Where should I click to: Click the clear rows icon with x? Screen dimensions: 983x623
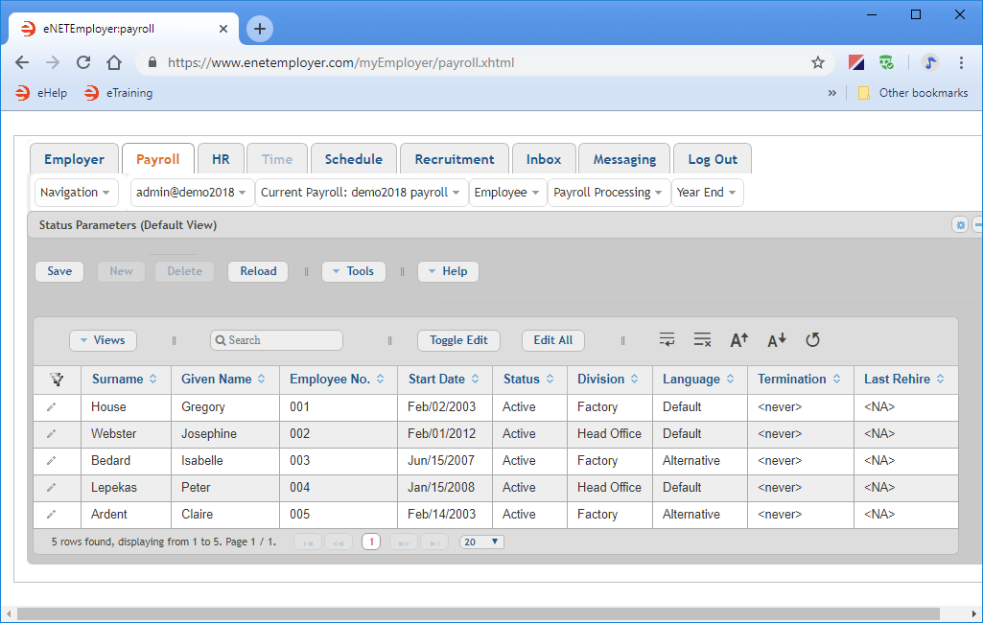[x=702, y=340]
